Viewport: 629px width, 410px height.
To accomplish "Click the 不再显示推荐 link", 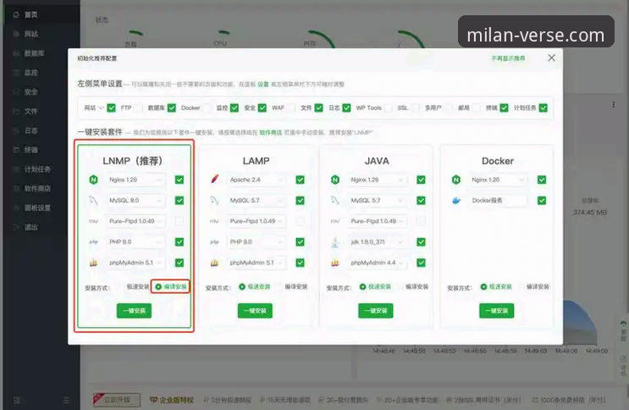I will click(508, 58).
